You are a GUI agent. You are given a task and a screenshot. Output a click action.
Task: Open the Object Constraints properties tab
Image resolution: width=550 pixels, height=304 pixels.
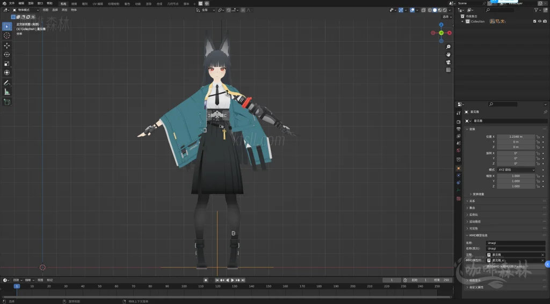[459, 182]
